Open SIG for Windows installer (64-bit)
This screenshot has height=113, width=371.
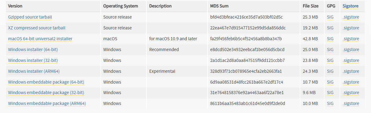coord(330,50)
